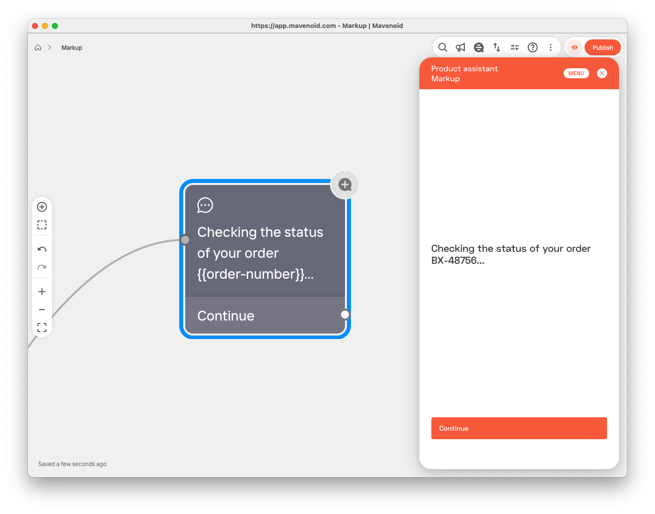Fit flow to screen icon

pos(42,328)
